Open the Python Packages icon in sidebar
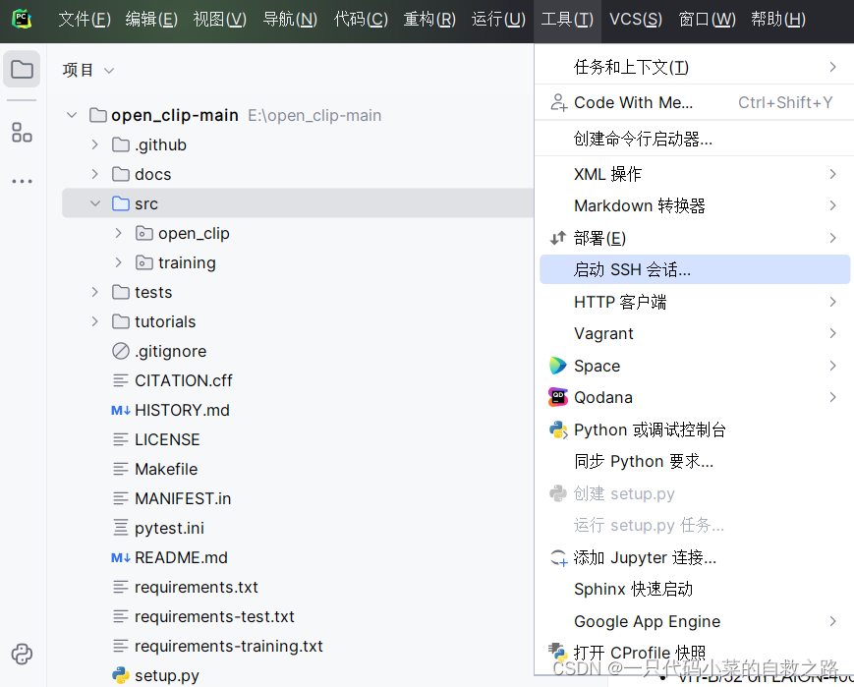Viewport: 854px width, 687px height. coord(22,654)
